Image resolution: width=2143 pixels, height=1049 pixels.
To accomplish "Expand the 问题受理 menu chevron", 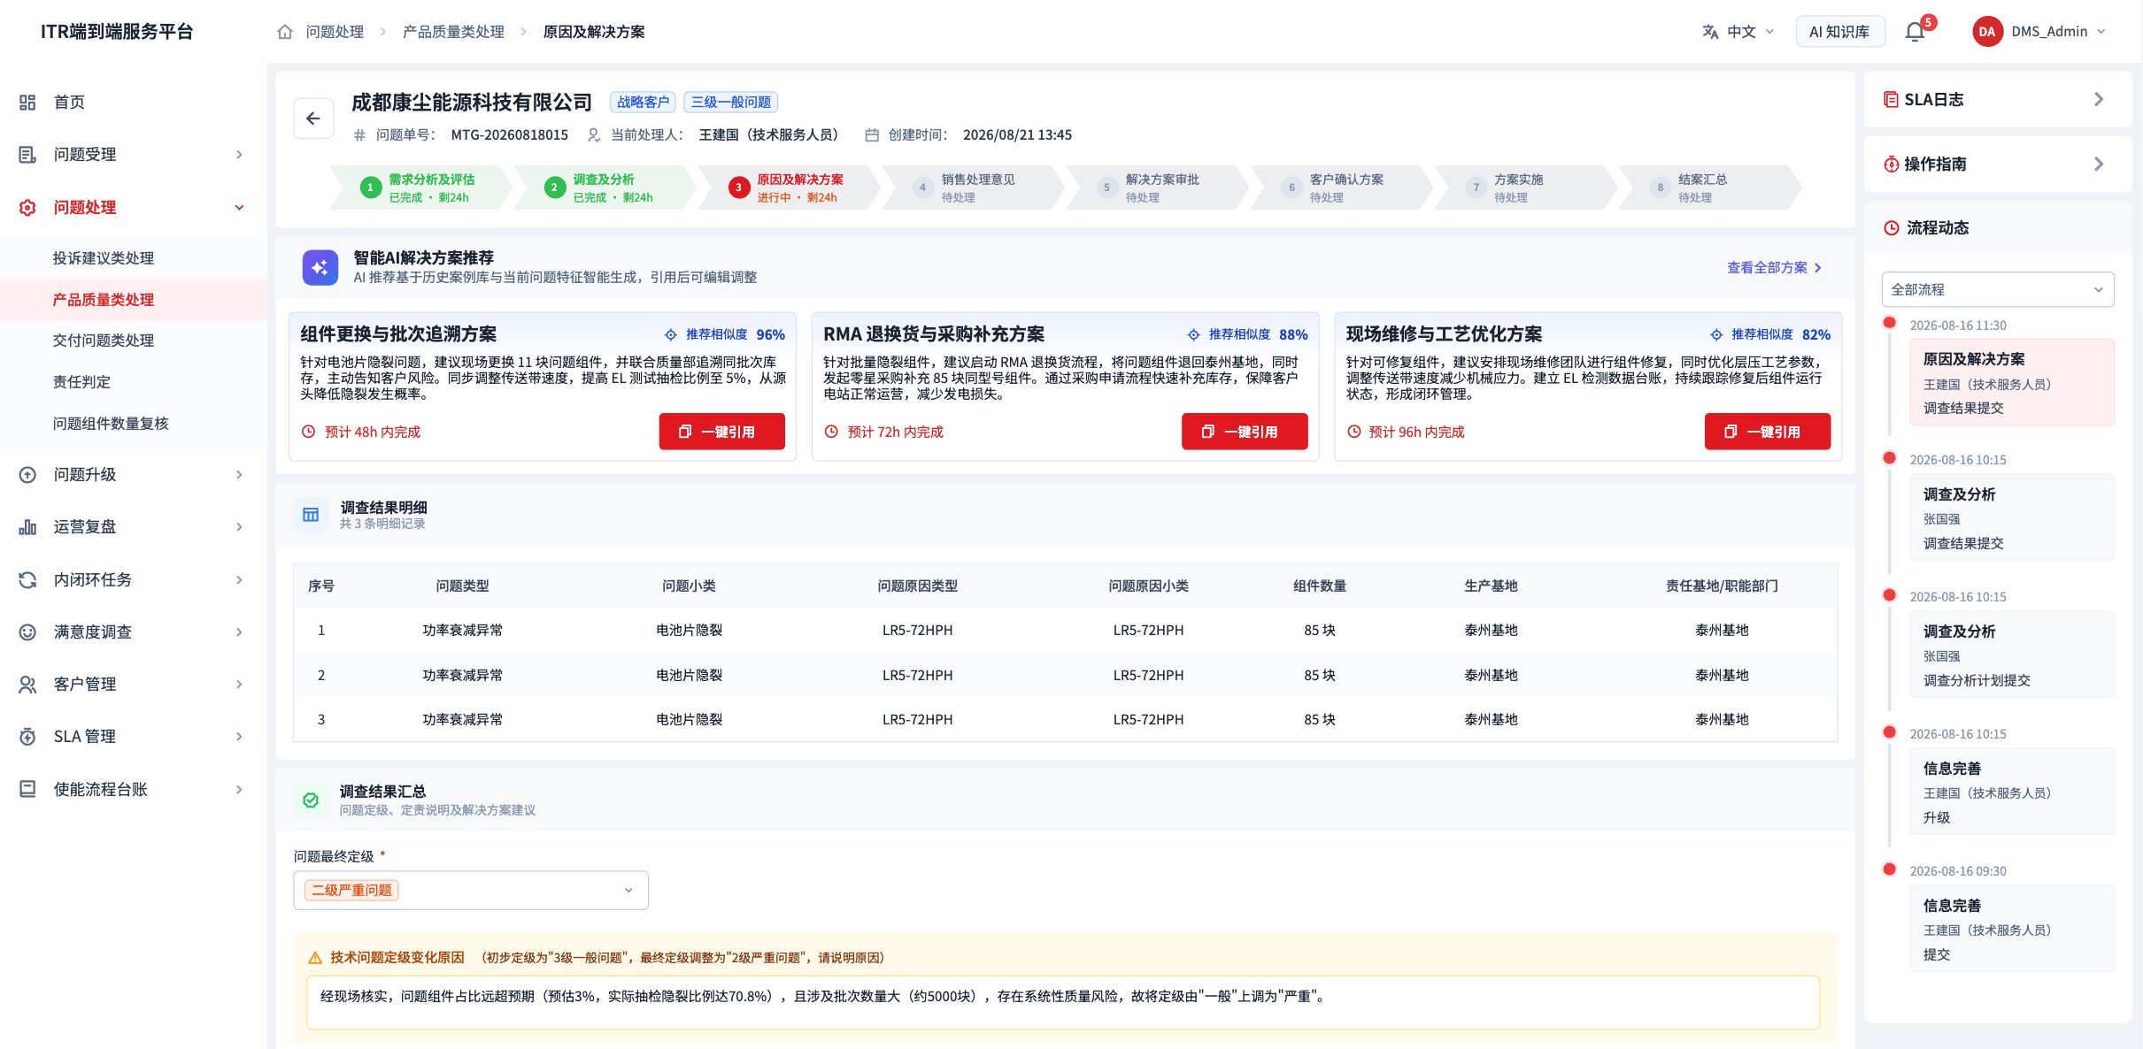I will (x=239, y=155).
